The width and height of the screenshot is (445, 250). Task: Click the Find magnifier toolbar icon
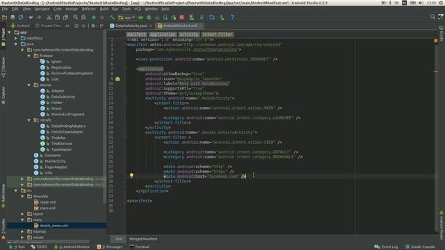(x=76, y=17)
